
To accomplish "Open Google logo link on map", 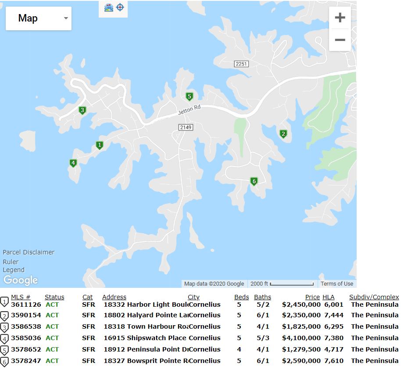I will point(21,280).
